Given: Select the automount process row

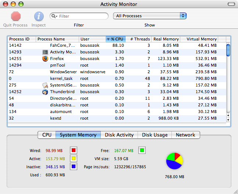Looking at the screenshot, I should [x=117, y=112].
